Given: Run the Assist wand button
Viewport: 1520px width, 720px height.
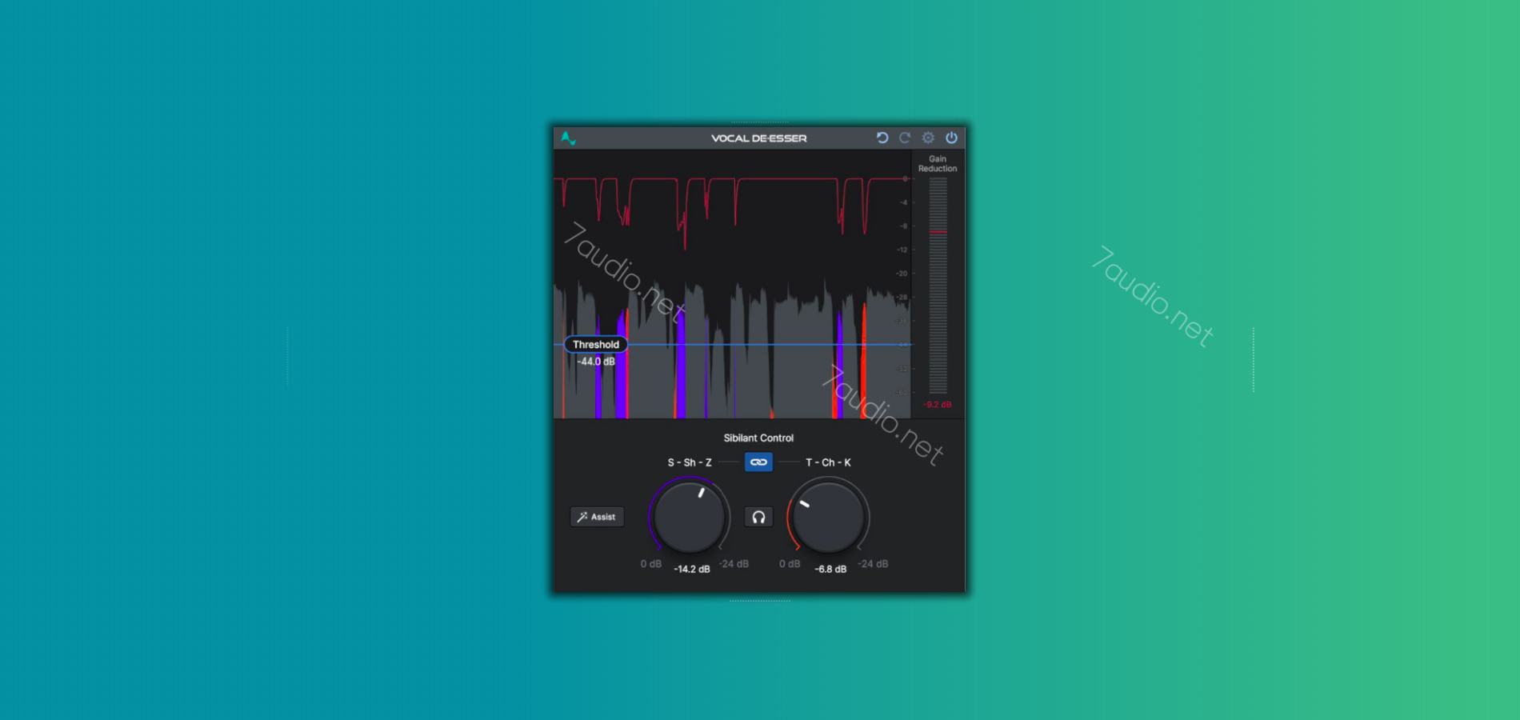Looking at the screenshot, I should (597, 517).
